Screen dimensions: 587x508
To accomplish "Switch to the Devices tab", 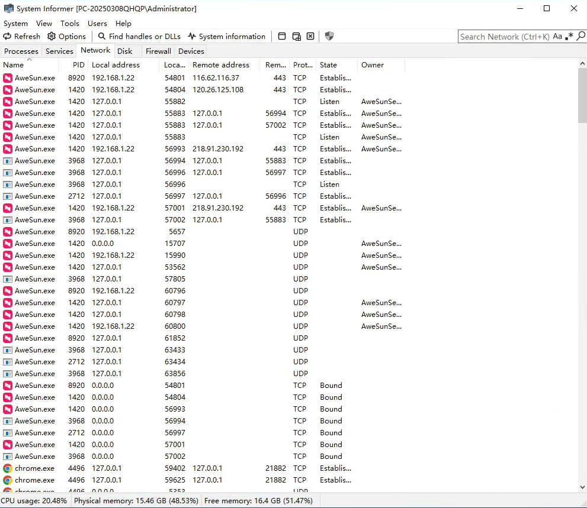I will click(191, 51).
